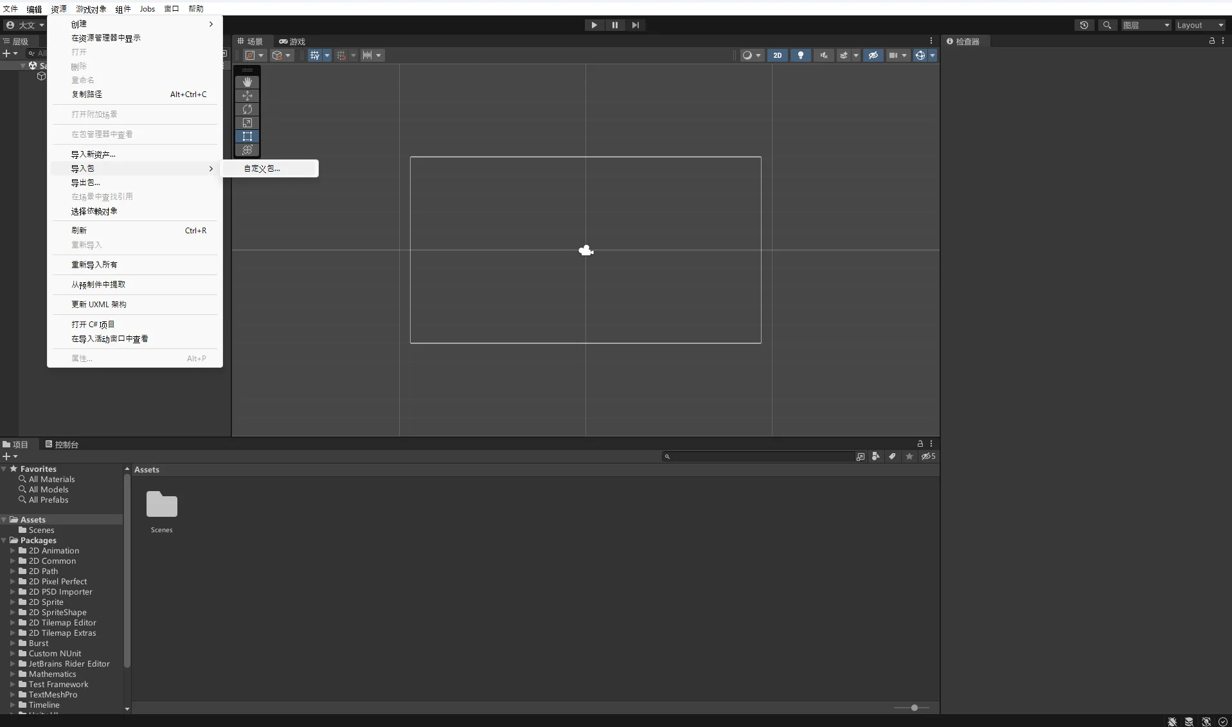Collapse the Favorites tree section
The width and height of the screenshot is (1232, 727).
click(4, 469)
